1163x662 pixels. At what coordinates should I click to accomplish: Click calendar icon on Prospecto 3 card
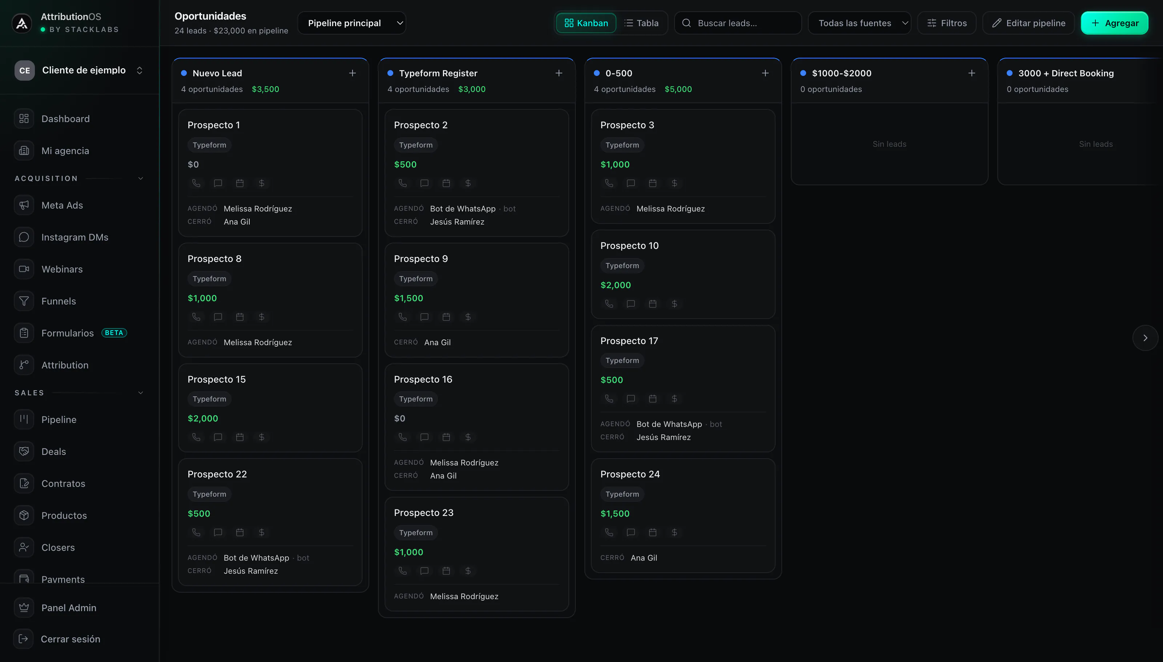[x=652, y=183]
